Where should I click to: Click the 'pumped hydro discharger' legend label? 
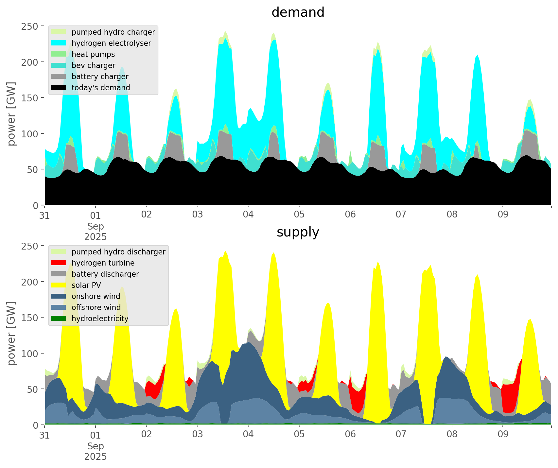click(x=118, y=252)
